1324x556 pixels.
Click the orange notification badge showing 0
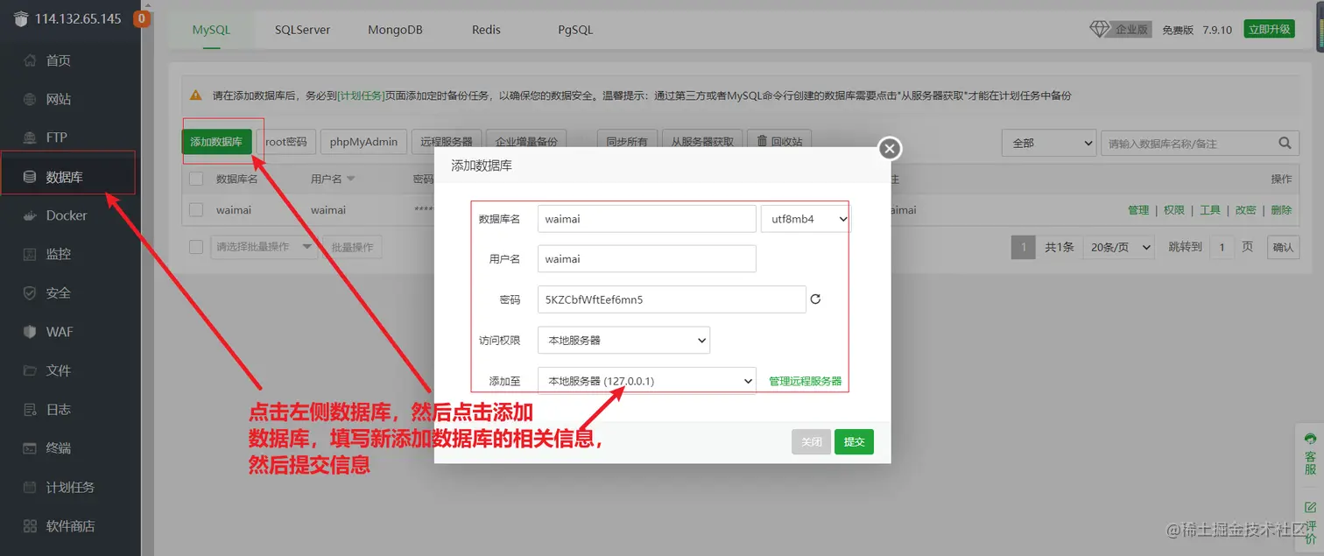click(x=142, y=18)
